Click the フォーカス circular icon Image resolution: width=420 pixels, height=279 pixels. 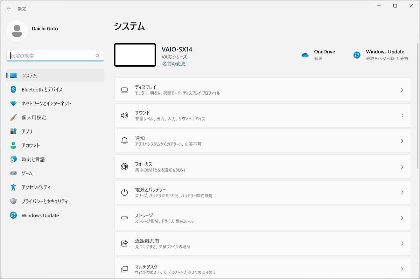[x=124, y=167]
